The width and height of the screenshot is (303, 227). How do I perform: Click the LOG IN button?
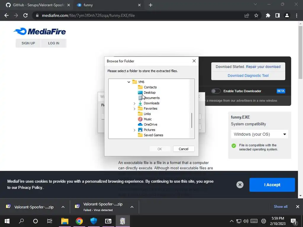point(54,43)
